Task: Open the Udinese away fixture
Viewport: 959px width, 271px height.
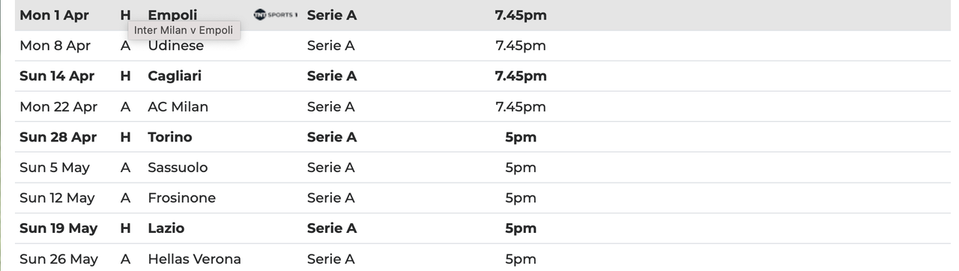Action: coord(176,46)
